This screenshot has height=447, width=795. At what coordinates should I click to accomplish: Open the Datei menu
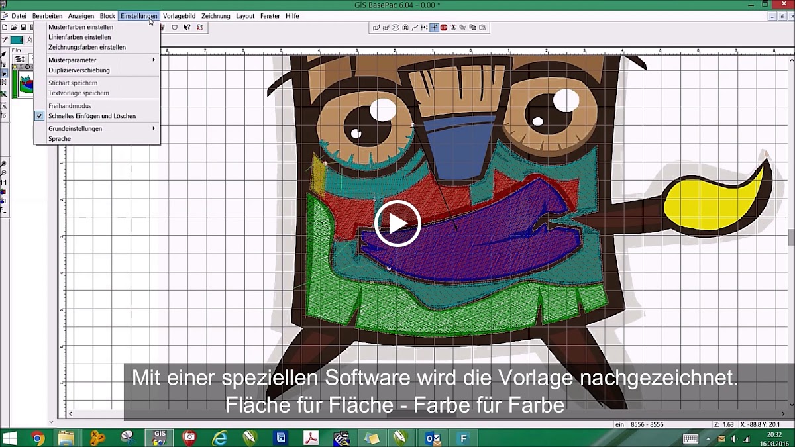coord(19,16)
